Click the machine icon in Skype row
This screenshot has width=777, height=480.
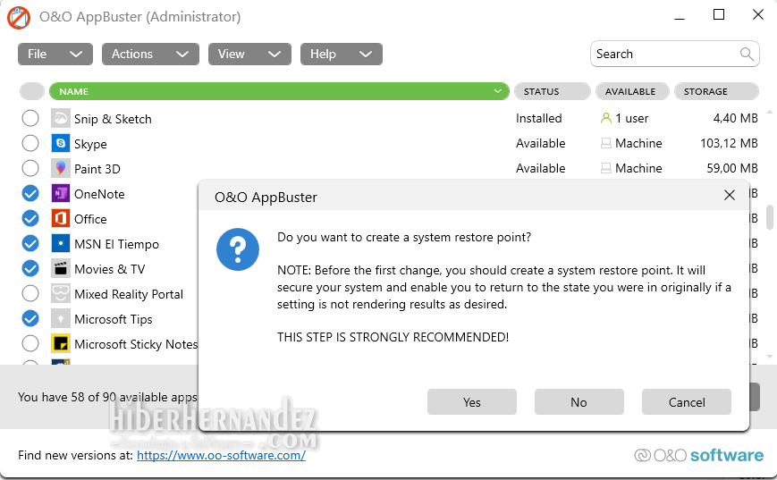click(x=605, y=144)
